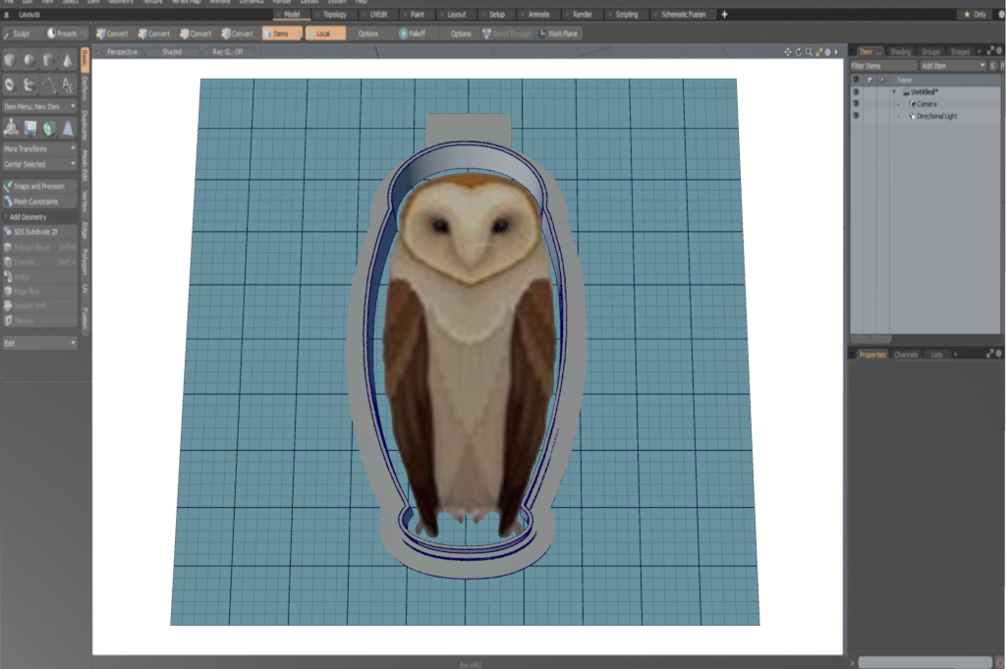
Task: Click the green checkered cube tool icon
Action: (x=49, y=128)
